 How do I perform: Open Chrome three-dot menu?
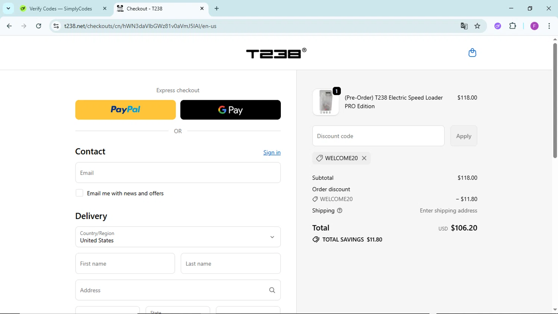click(x=549, y=26)
